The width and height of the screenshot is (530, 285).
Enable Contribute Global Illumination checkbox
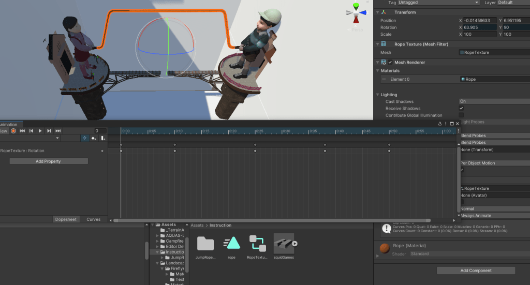[461, 115]
